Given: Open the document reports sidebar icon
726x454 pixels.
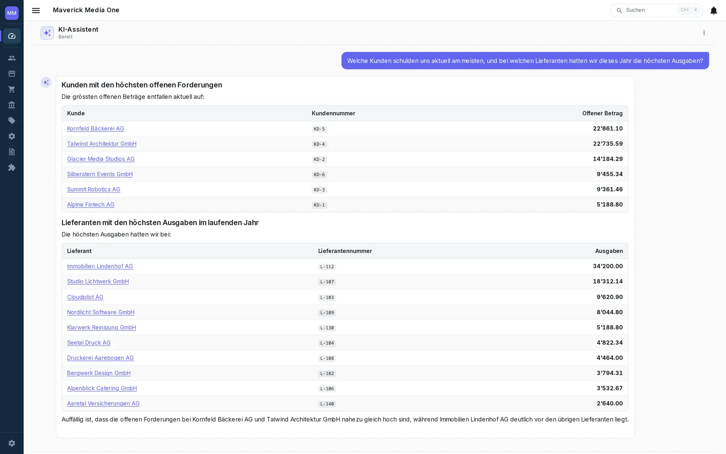Looking at the screenshot, I should (12, 152).
